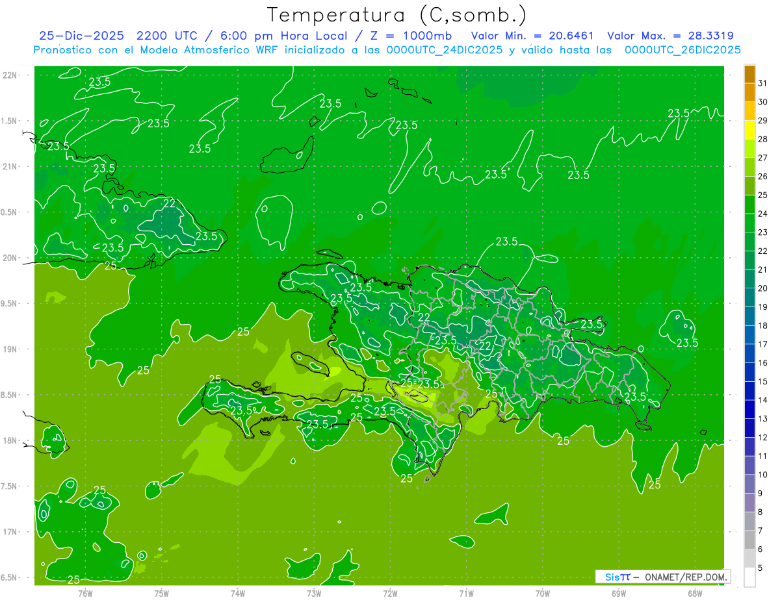Pick the purple swatch between 9 and 10
This screenshot has width=780, height=602.
pyautogui.click(x=750, y=484)
